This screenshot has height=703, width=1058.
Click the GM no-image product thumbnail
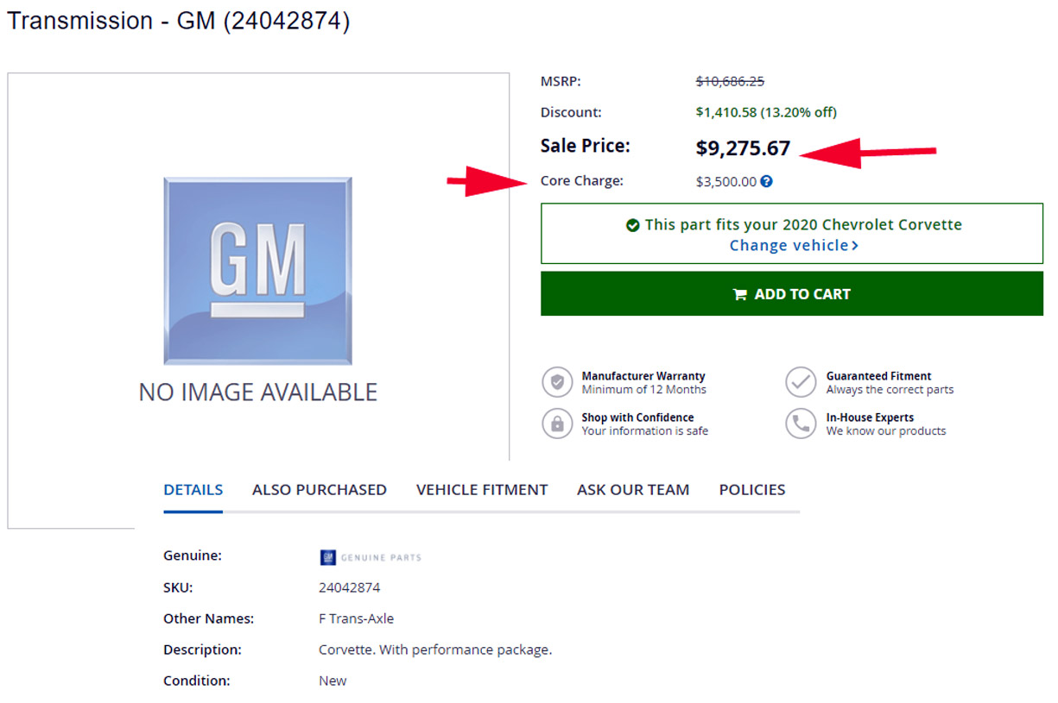(257, 272)
